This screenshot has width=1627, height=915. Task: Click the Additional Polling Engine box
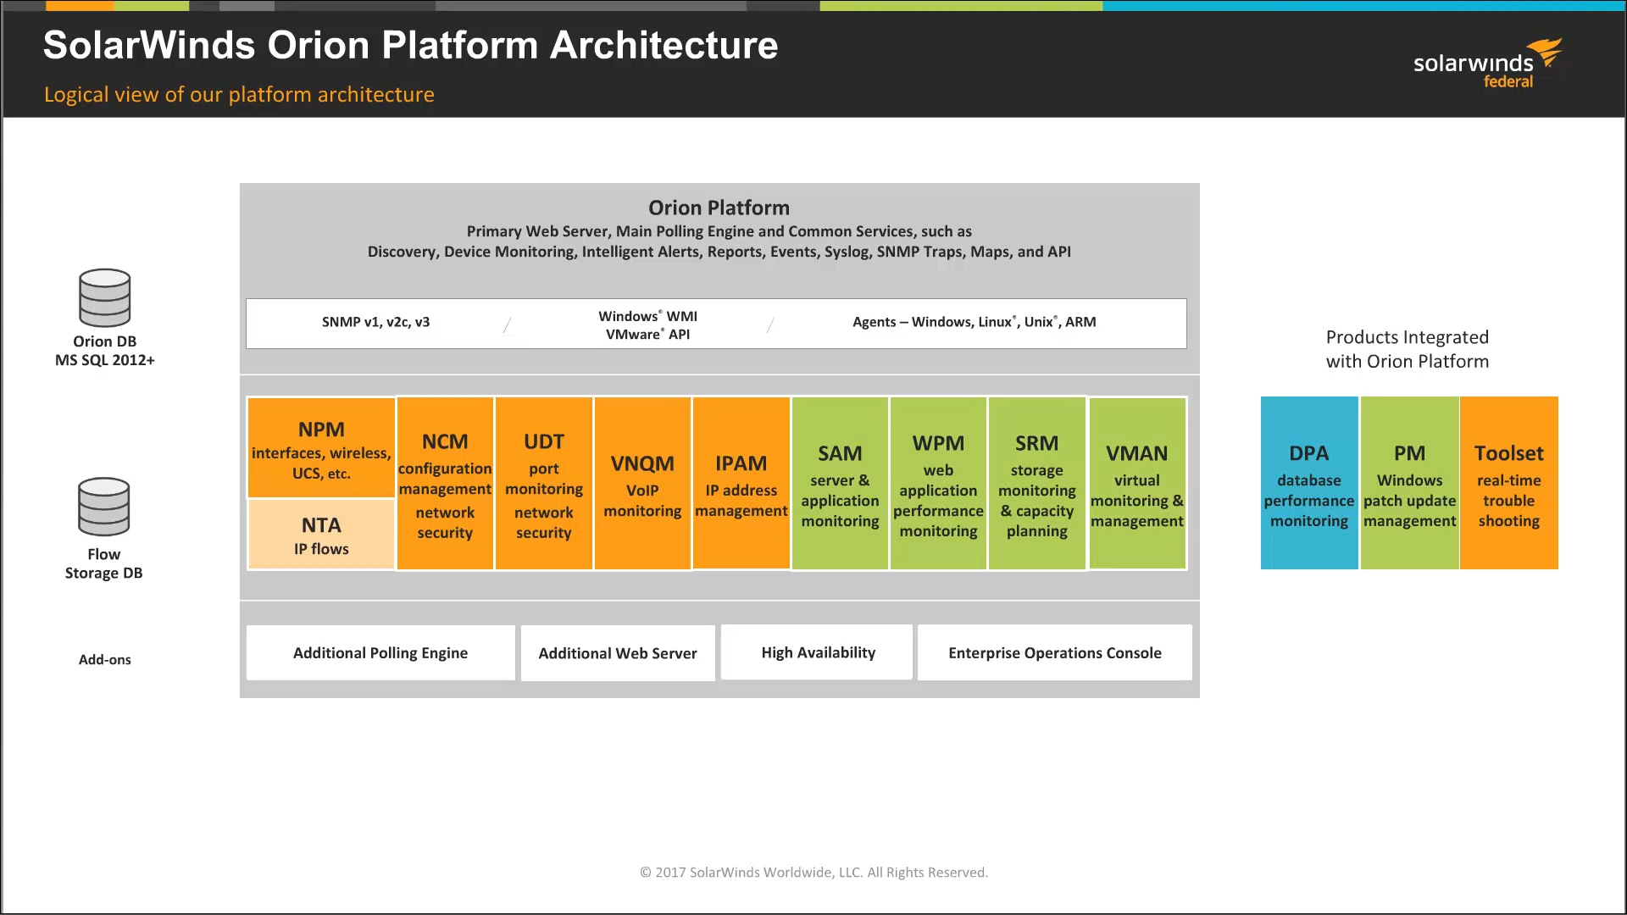pos(380,652)
